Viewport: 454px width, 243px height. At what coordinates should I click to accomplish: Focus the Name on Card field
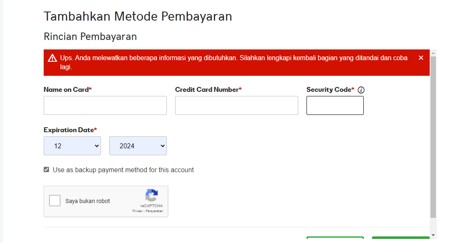(x=105, y=105)
